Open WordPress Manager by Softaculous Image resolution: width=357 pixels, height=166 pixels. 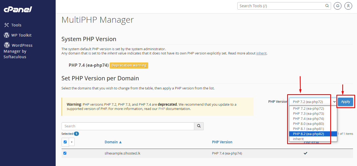(x=18, y=51)
